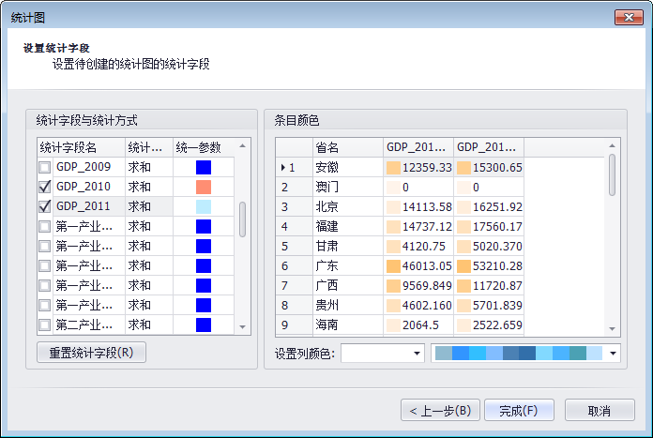Click the 重置统计字段(R) button
This screenshot has width=653, height=438.
(x=91, y=354)
